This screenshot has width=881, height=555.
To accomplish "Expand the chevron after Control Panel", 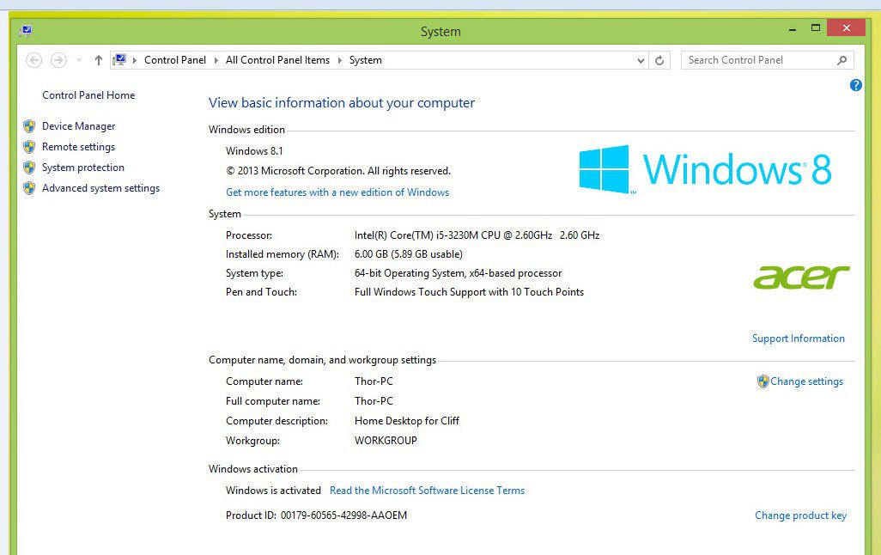I will tap(216, 60).
